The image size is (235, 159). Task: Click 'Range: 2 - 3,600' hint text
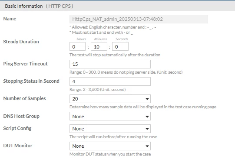[98, 90]
